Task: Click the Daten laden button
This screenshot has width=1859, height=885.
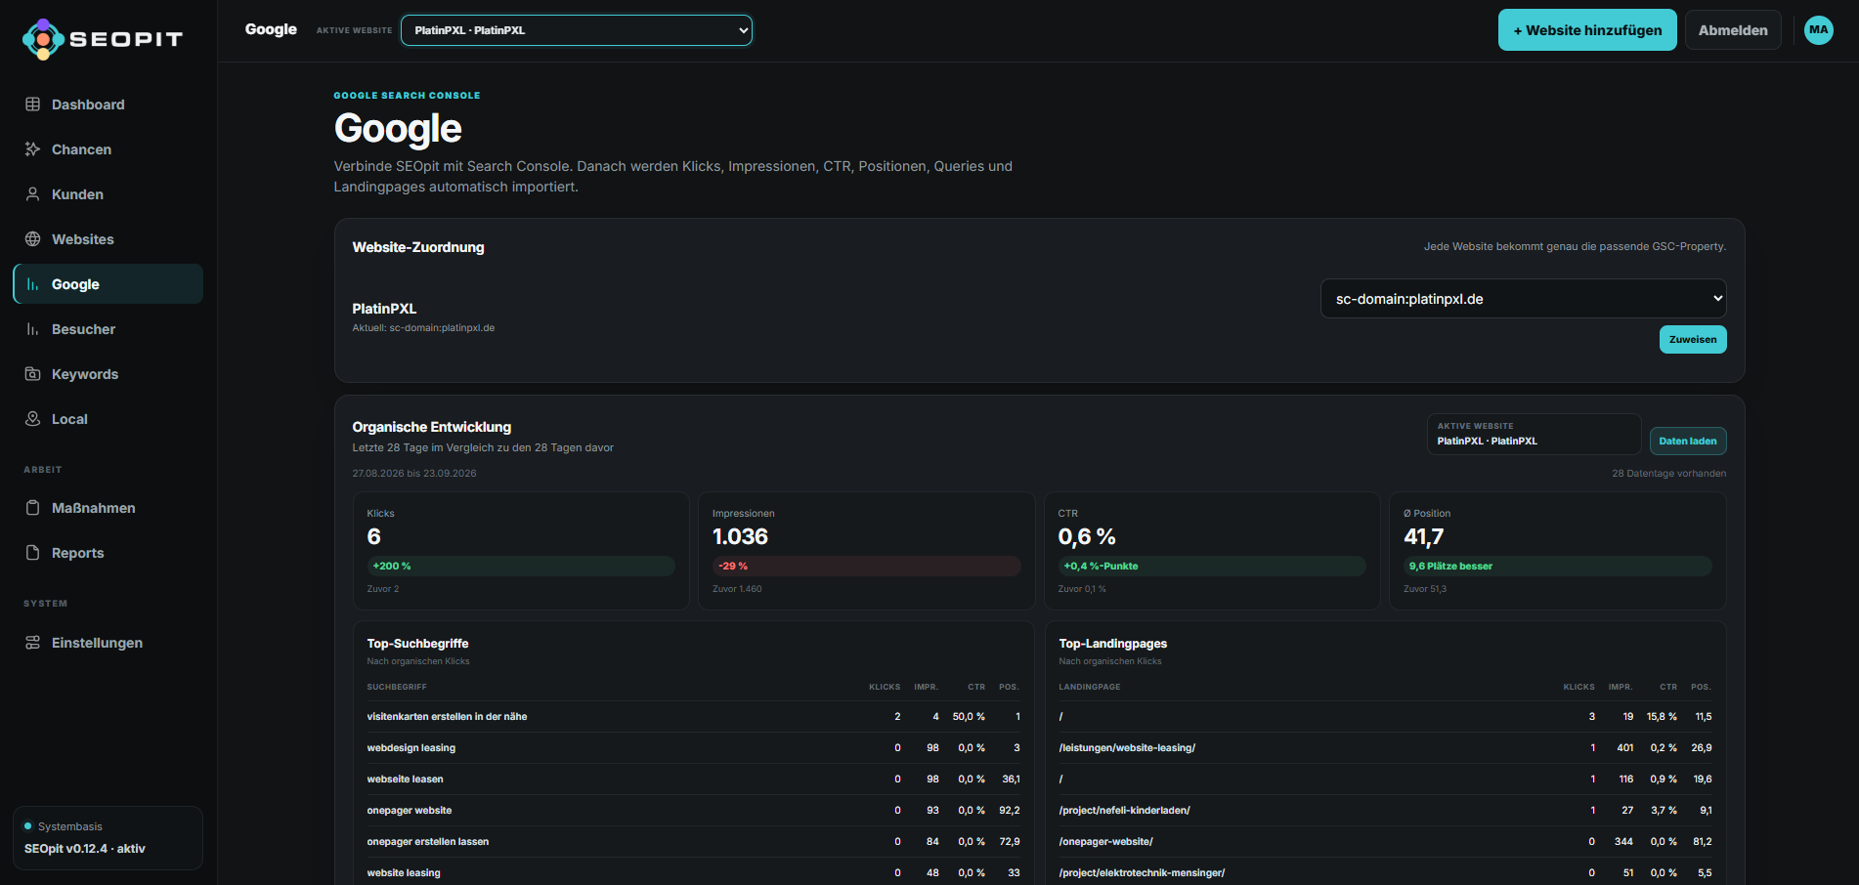Action: 1688,442
